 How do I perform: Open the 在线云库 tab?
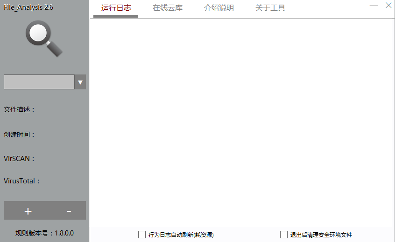click(168, 8)
